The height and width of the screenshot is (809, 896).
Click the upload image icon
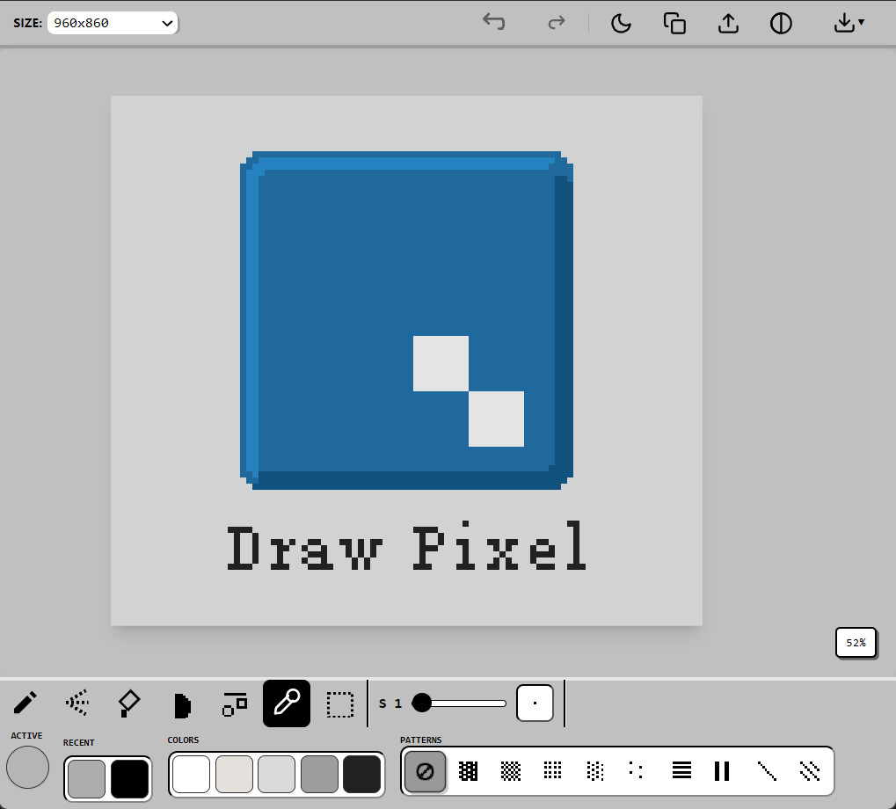(728, 24)
